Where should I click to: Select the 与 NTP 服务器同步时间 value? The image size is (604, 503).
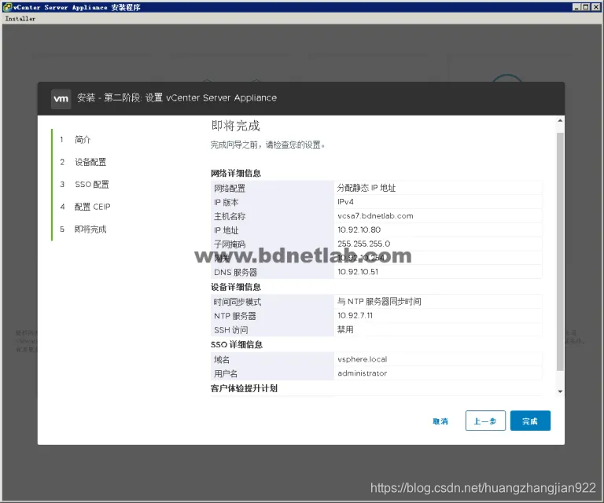379,301
